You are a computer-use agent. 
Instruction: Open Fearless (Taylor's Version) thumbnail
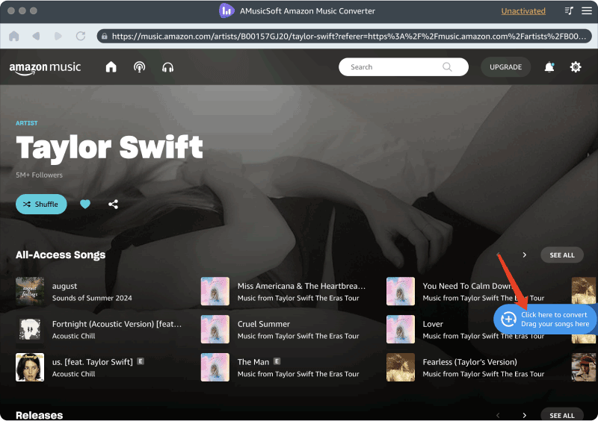[401, 367]
